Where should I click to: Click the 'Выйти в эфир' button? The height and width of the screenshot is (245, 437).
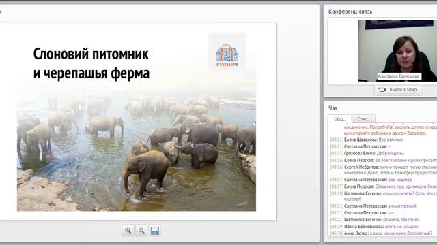(x=398, y=90)
